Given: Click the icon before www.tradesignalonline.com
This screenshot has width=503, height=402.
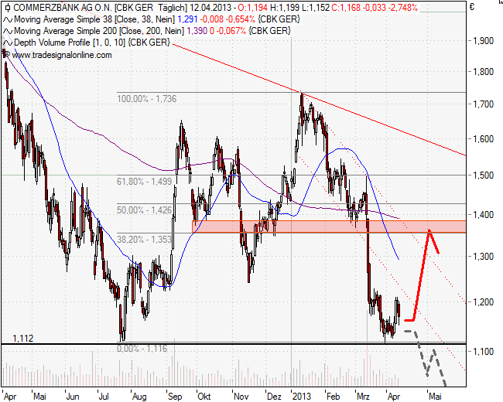Looking at the screenshot, I should click(6, 55).
